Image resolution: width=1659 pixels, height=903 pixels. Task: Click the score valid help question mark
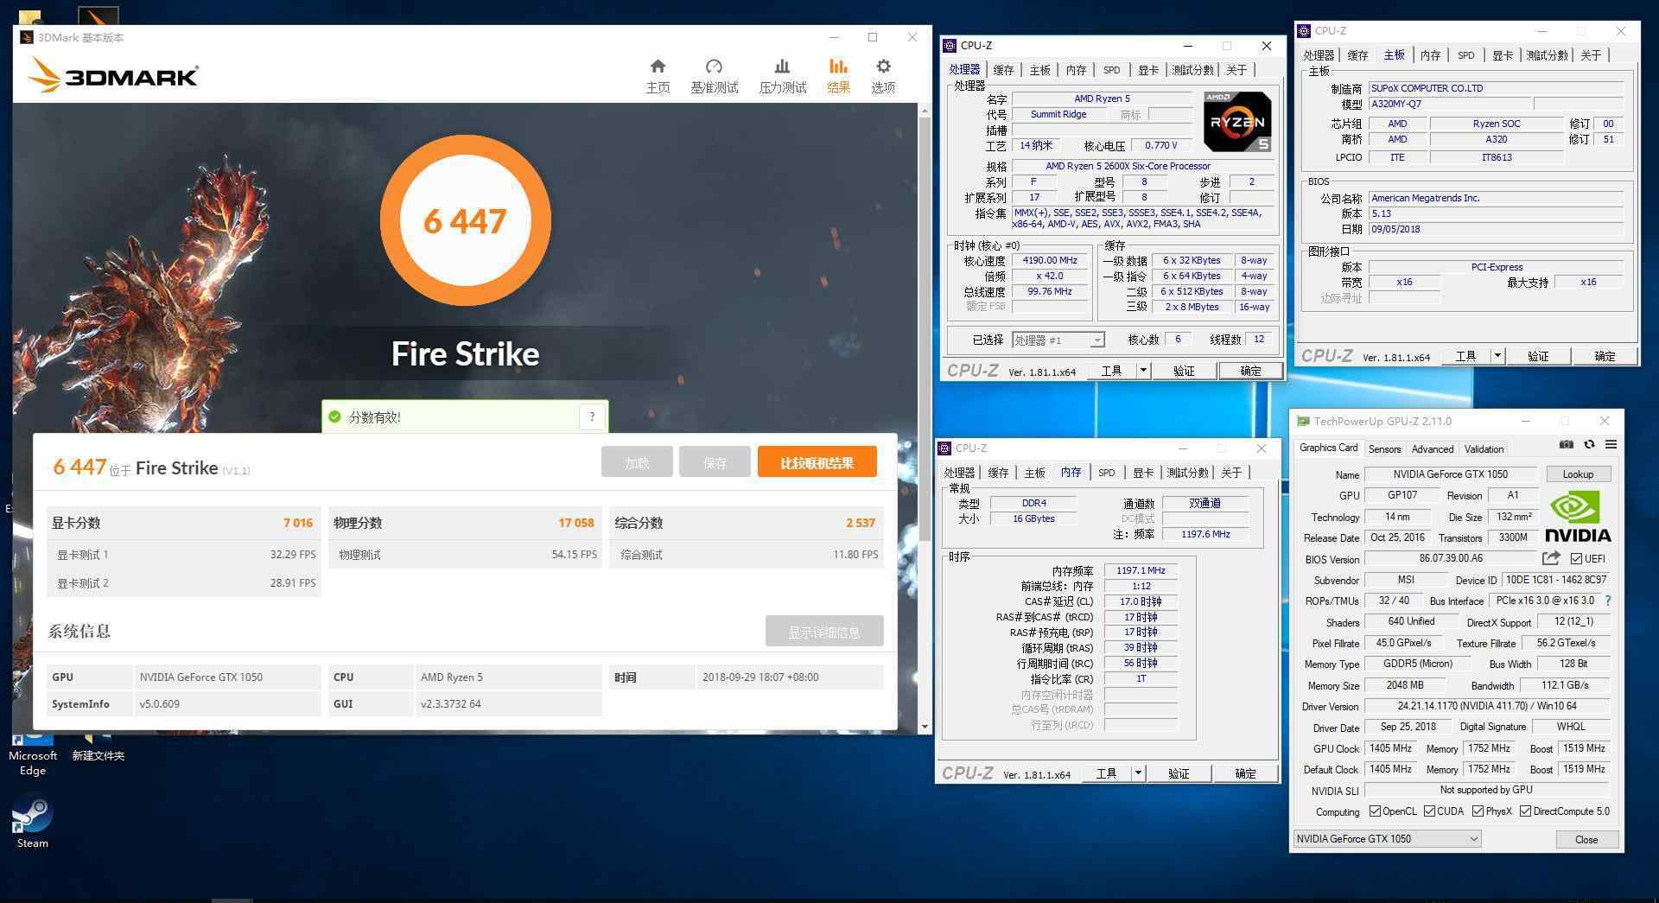coord(592,417)
